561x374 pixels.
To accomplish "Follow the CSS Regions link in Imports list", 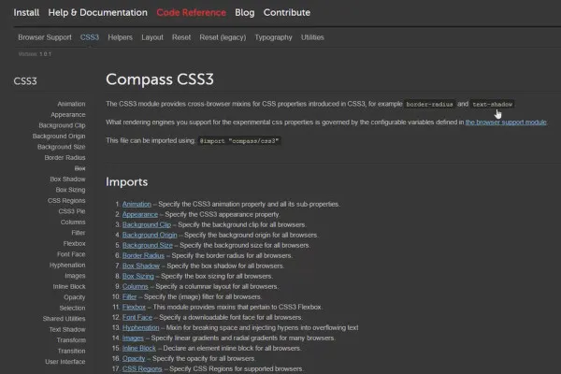I will click(142, 369).
